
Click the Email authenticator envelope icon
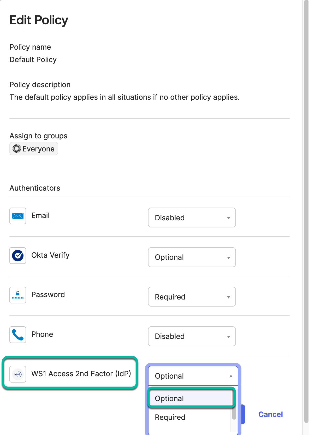18,216
